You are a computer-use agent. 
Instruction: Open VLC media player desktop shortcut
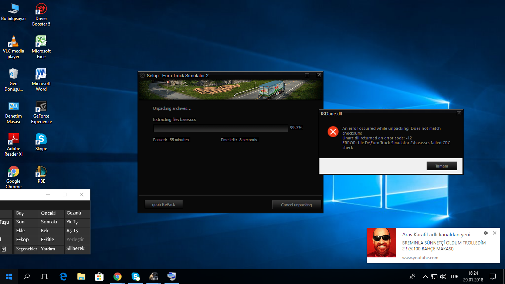click(14, 47)
